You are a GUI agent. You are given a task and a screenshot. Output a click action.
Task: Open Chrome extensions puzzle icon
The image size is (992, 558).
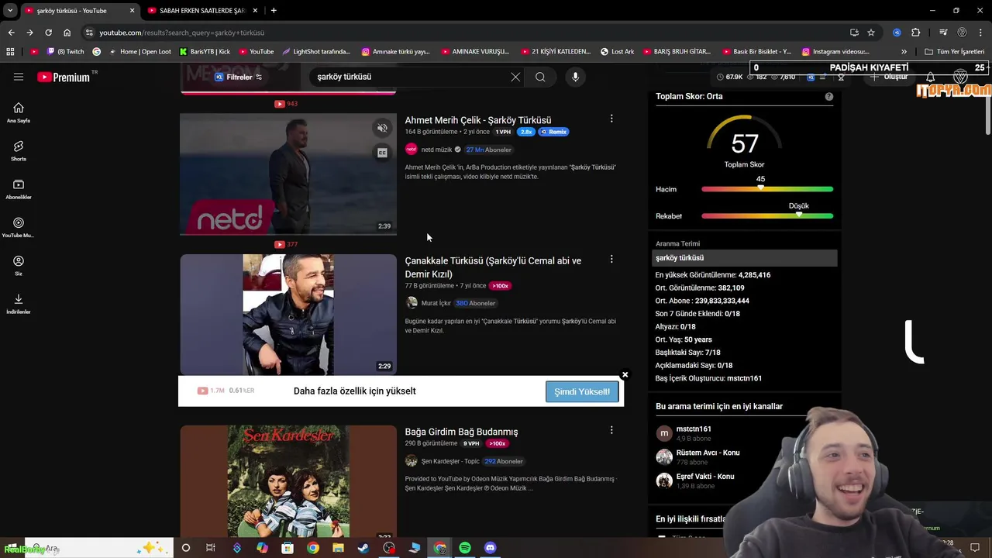click(915, 33)
